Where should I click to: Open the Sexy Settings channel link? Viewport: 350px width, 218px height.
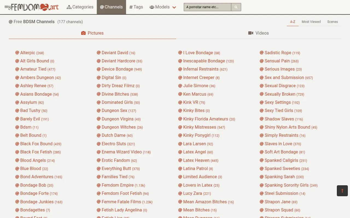280,102
